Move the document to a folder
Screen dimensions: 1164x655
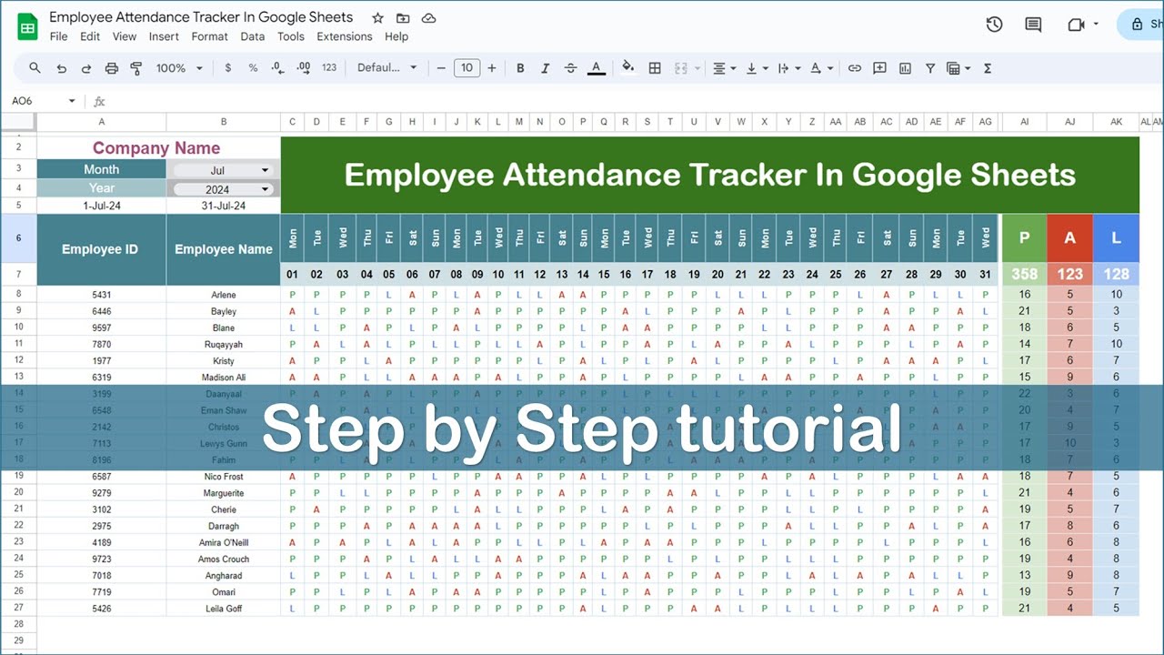(x=403, y=18)
